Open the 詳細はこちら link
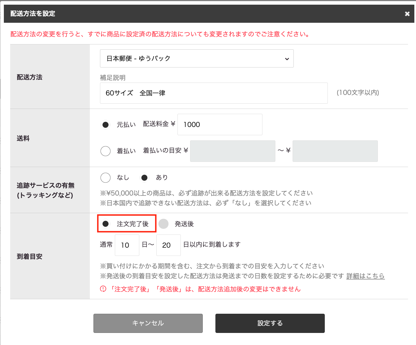The width and height of the screenshot is (416, 345). tap(365, 276)
